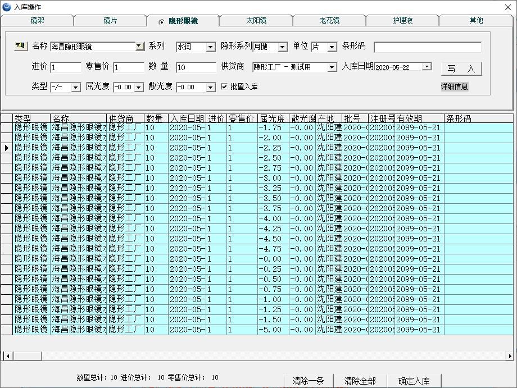Click the small icon button left of 名称
The height and width of the screenshot is (388, 517).
pyautogui.click(x=20, y=46)
